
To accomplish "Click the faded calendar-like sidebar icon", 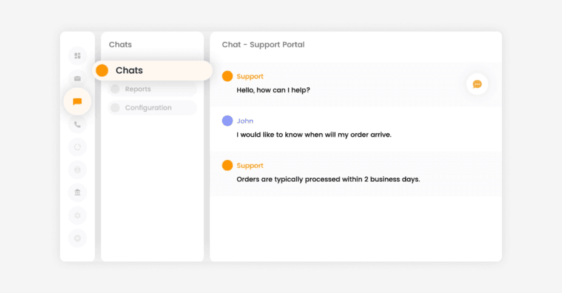I will click(x=78, y=170).
